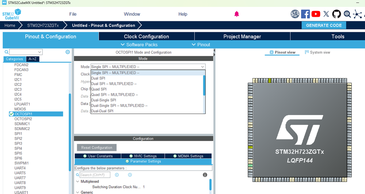
Task: Click the peripheral list vertical scrollbar
Action: pyautogui.click(x=69, y=132)
